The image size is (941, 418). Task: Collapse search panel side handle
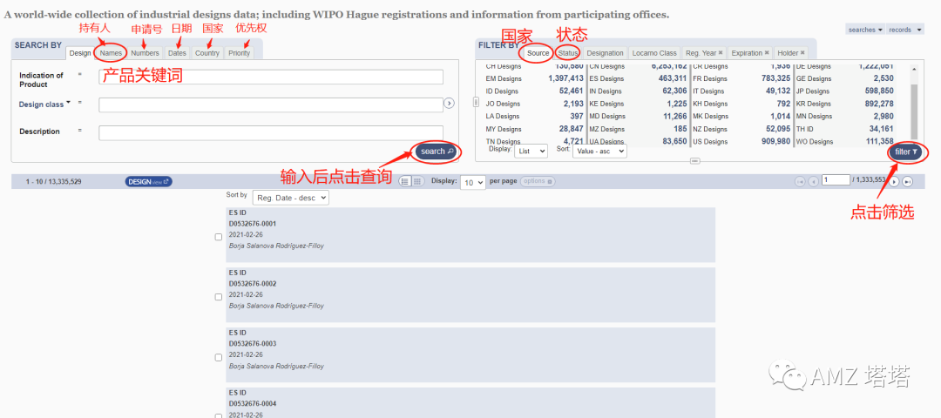tap(476, 102)
